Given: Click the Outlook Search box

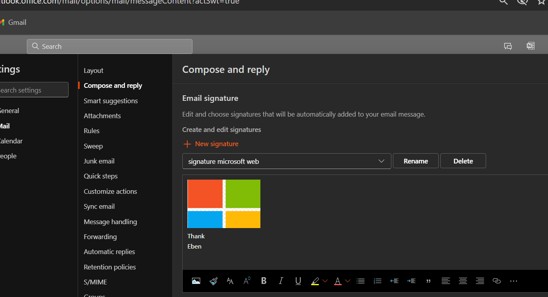Looking at the screenshot, I should pos(110,46).
